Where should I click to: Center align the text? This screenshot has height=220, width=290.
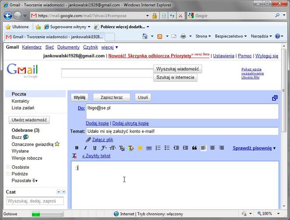pyautogui.click(x=213, y=148)
